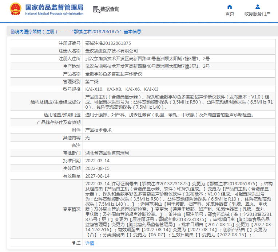This screenshot has width=278, height=252.
Task: Click the 注册证编号 row label
Action: click(x=69, y=43)
